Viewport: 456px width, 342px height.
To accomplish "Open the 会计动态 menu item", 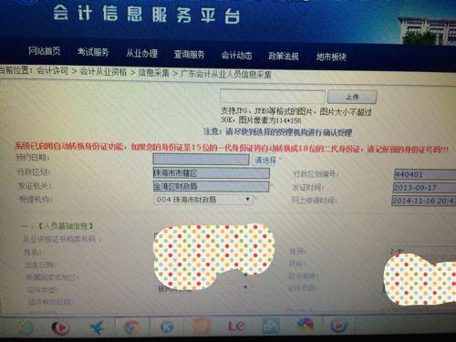I will [x=236, y=56].
